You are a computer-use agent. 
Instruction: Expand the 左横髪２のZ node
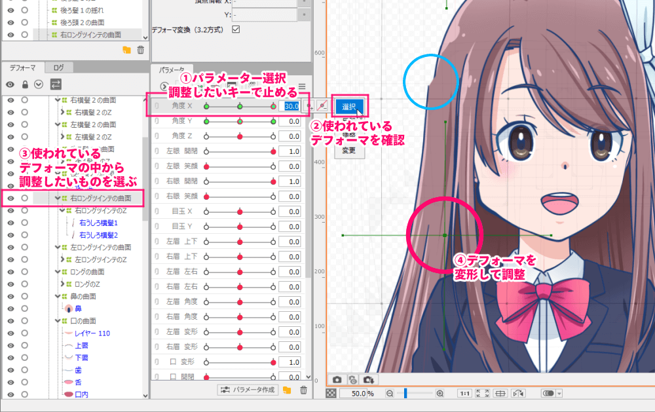[x=62, y=137]
